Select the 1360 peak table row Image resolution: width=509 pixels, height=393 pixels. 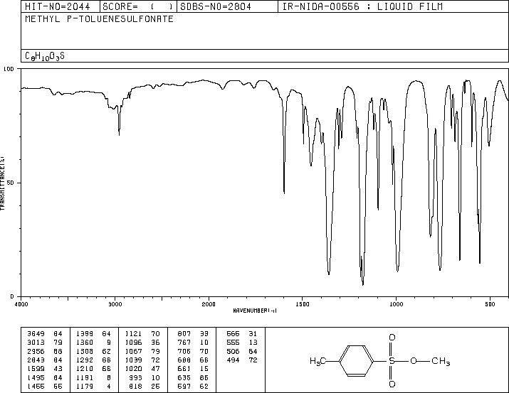point(93,343)
